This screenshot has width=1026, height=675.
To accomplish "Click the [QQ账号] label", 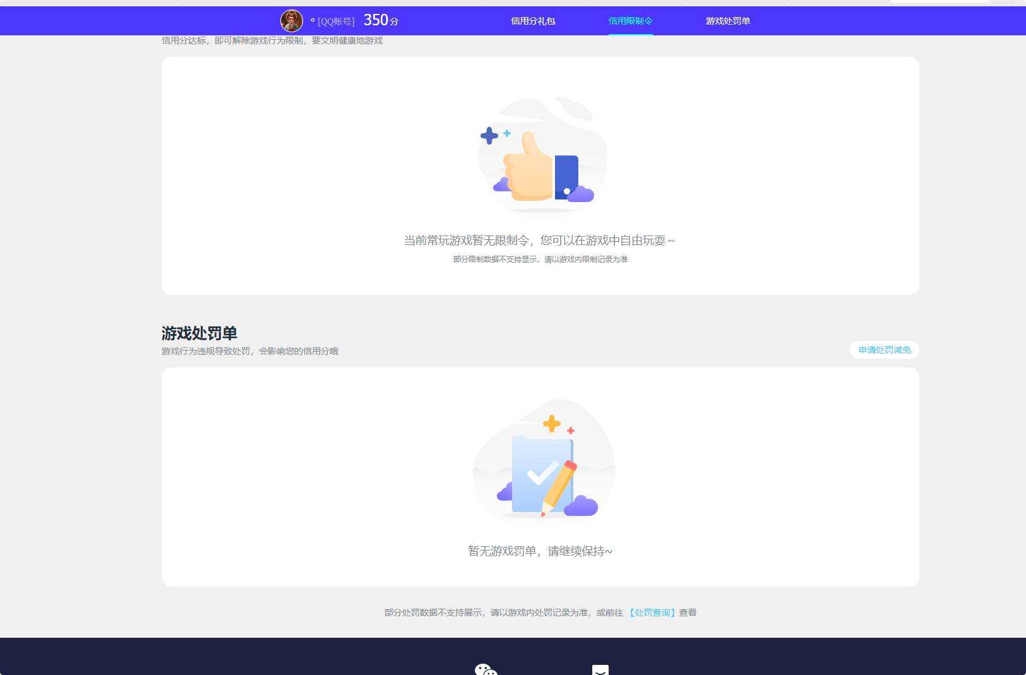I will [336, 21].
